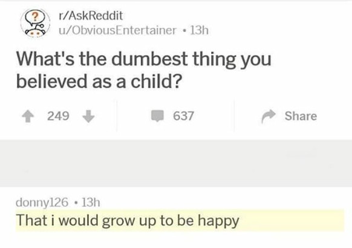Upvote the AskReddit post

28,116
